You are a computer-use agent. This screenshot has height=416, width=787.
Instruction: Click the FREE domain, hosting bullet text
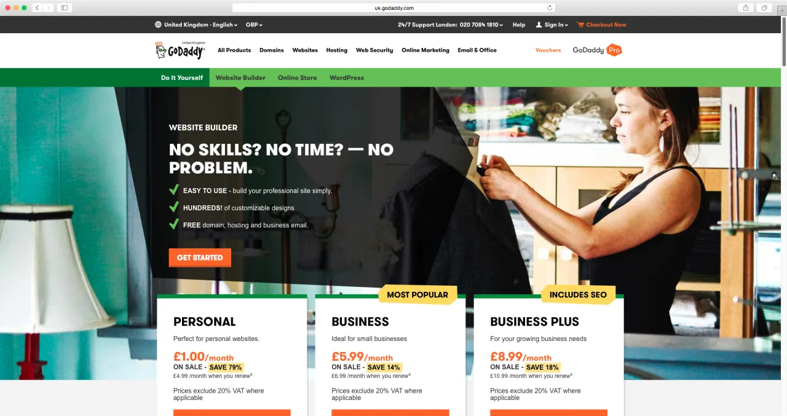coord(245,226)
